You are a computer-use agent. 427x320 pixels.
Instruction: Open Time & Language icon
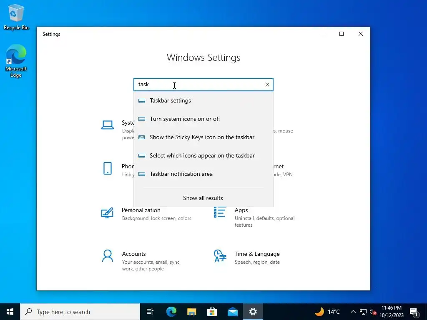coord(220,256)
